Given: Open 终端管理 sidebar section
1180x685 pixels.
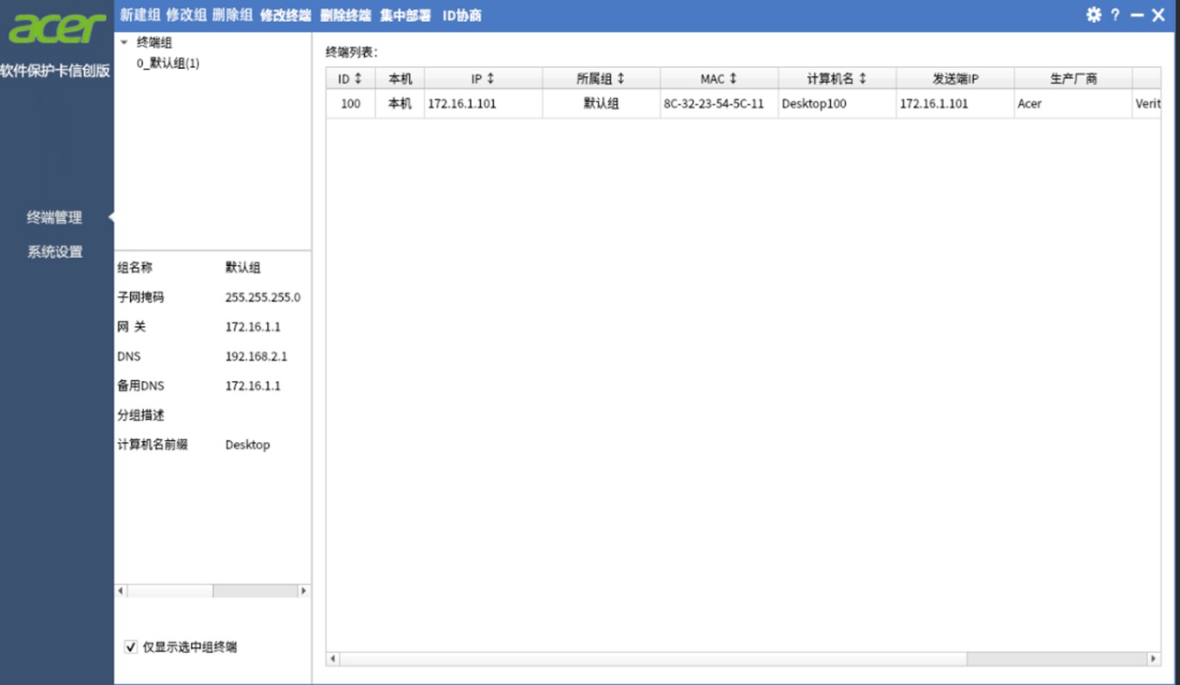Looking at the screenshot, I should (x=55, y=217).
